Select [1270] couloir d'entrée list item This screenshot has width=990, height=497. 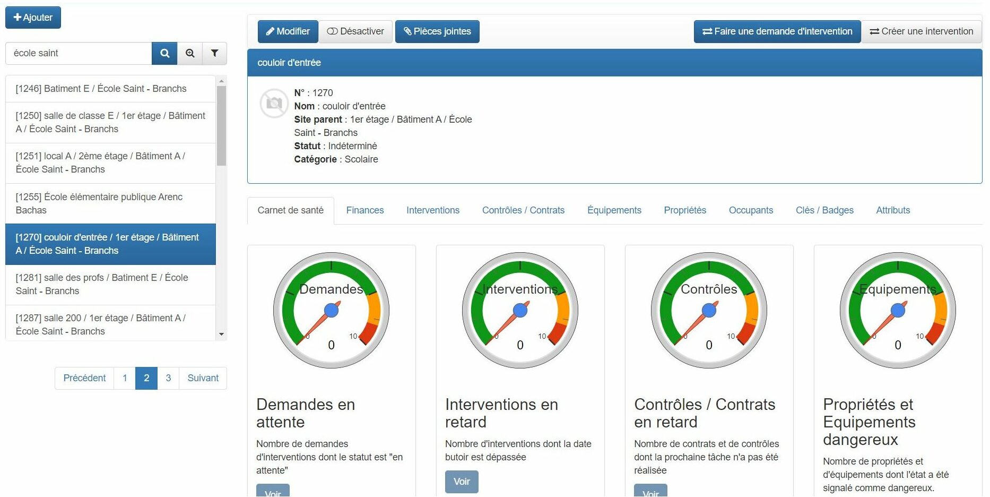[x=110, y=244]
